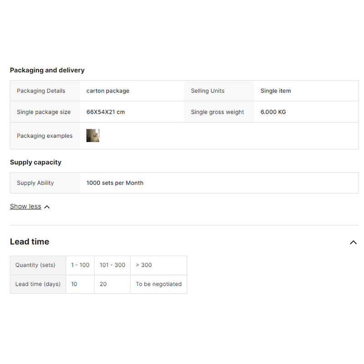The image size is (364, 364).
Task: Select the Packaging and delivery heading
Action: pyautogui.click(x=47, y=70)
